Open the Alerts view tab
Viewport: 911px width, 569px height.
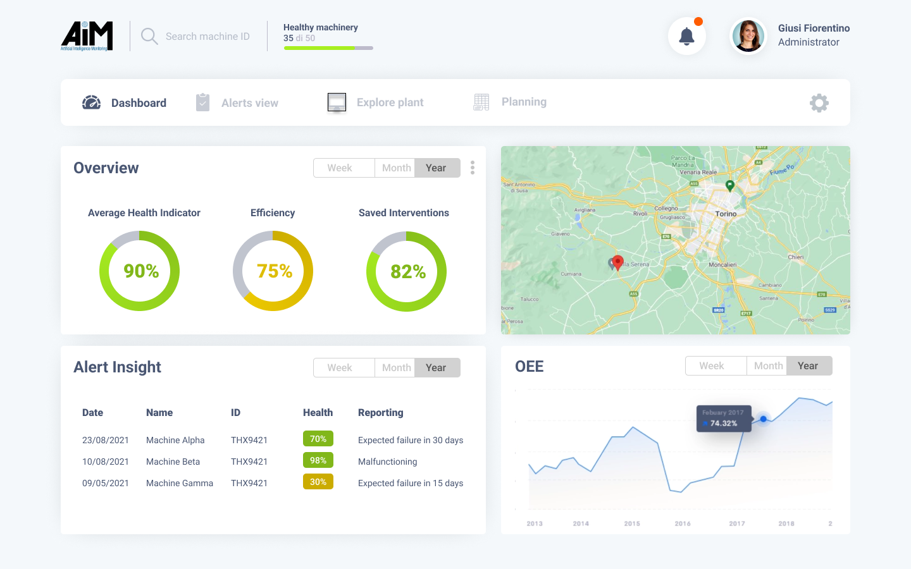coord(249,103)
